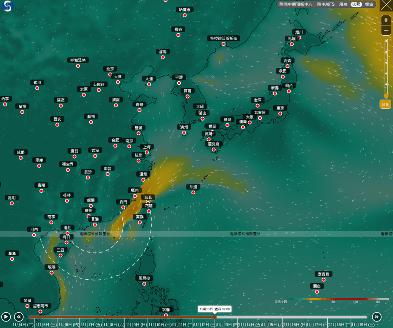This screenshot has width=393, height=328.
Task: Click the top dot on altitude slider
Action: click(386, 41)
